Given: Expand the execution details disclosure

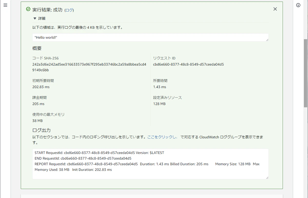Looking at the screenshot, I should [38, 18].
